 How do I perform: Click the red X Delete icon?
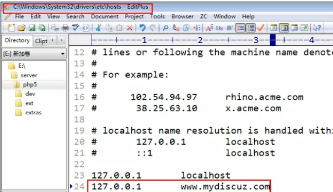point(130,28)
